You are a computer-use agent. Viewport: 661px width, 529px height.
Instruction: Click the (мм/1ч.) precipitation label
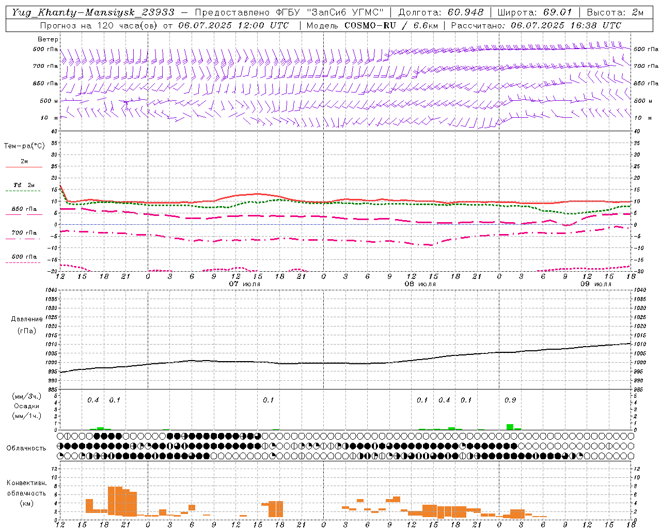(25, 416)
